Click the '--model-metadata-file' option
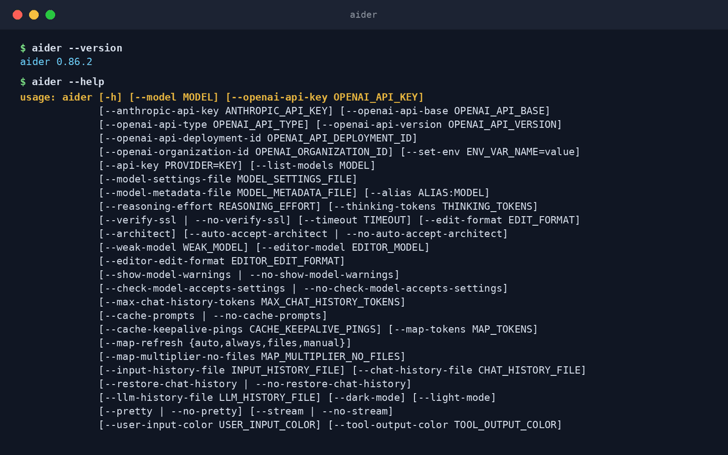 tap(228, 193)
